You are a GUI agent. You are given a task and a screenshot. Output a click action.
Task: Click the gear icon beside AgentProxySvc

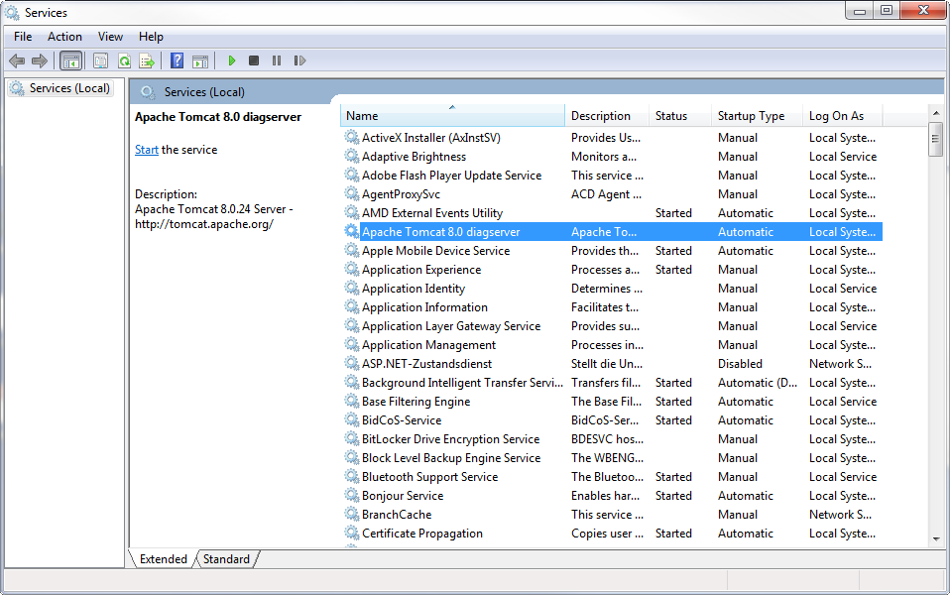tap(352, 194)
